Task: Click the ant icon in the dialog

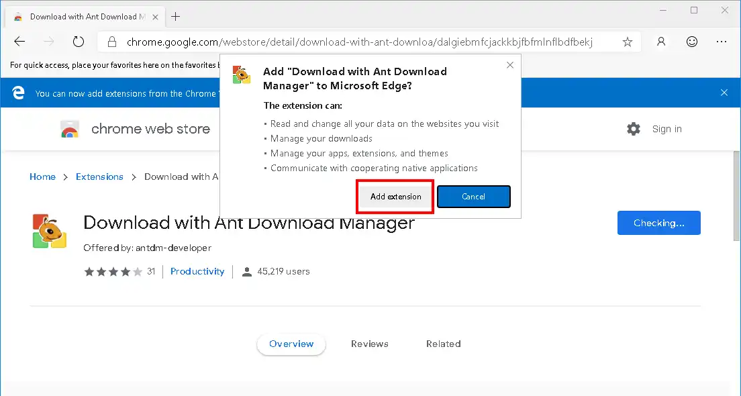Action: pos(242,75)
